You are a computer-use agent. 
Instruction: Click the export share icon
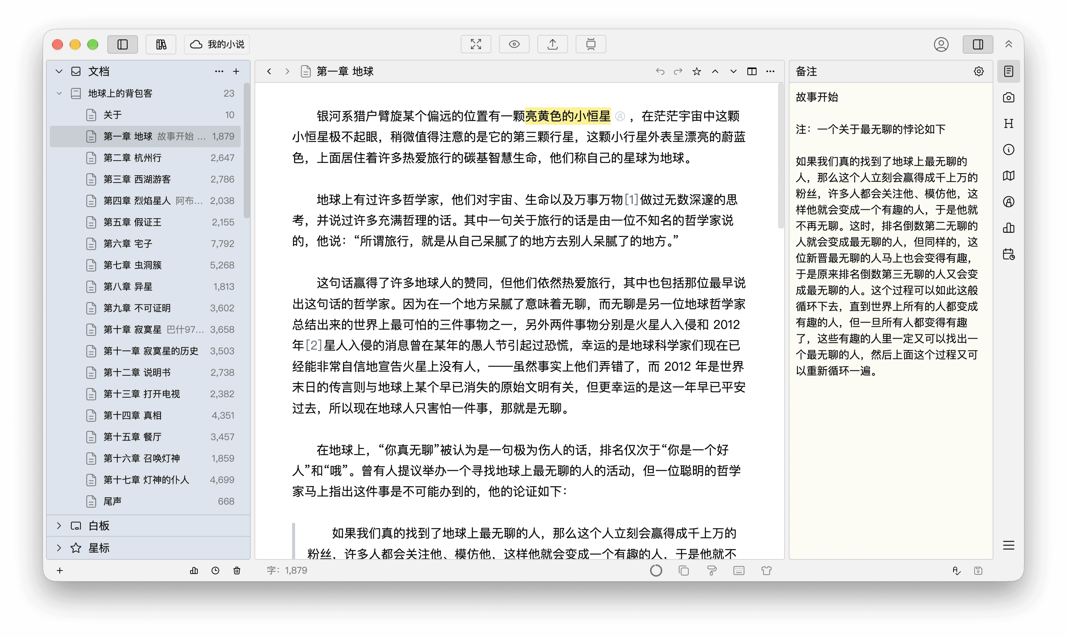553,44
